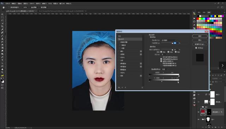Hide the curves adjustment layer

tap(198, 94)
